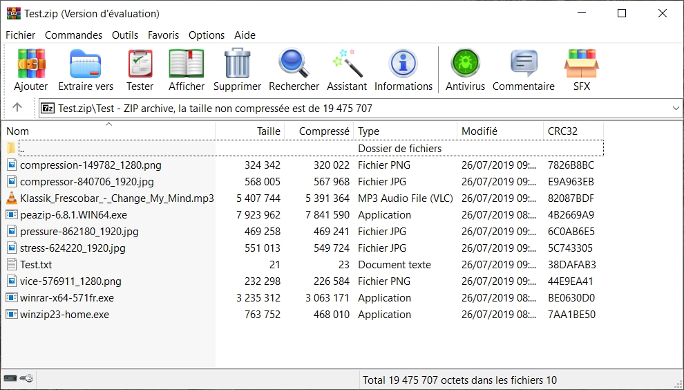Add a Commentaire to the archive
Image resolution: width=684 pixels, height=390 pixels.
pyautogui.click(x=524, y=64)
